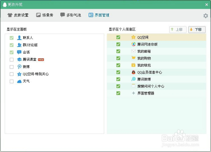Click the 上移 move up button
211x152 pixels.
(x=178, y=29)
